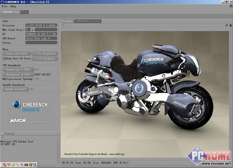Close the CINEBENCH window
233x168 pixels.
[x=231, y=2]
